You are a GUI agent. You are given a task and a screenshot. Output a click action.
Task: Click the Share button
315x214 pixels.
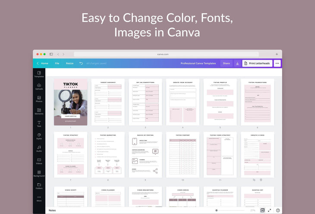pyautogui.click(x=226, y=63)
